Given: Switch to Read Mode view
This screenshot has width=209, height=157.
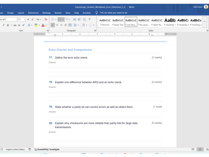Looking at the screenshot, I should point(193,149).
